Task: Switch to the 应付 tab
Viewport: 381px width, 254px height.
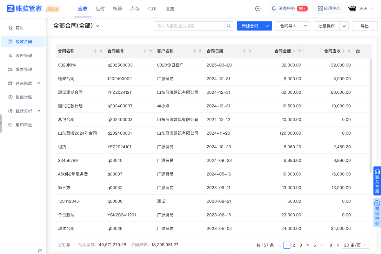Action: pos(100,9)
